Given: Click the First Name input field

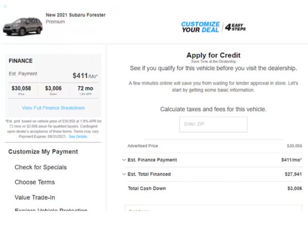Looking at the screenshot, I should click(214, 208).
